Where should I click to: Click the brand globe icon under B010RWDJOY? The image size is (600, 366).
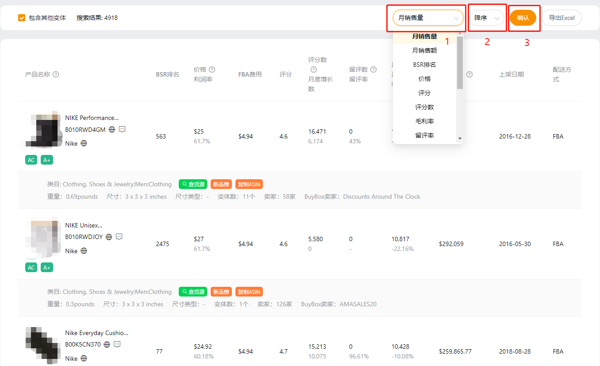coord(84,251)
